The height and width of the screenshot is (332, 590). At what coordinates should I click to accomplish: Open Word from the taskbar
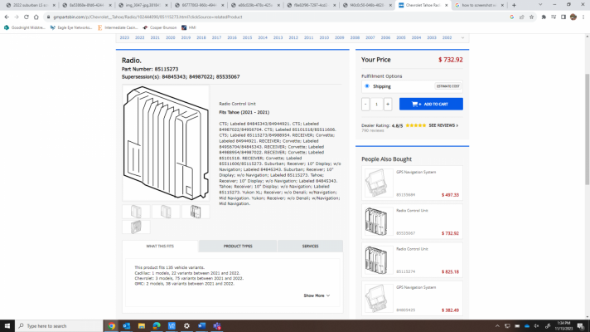[201, 326]
